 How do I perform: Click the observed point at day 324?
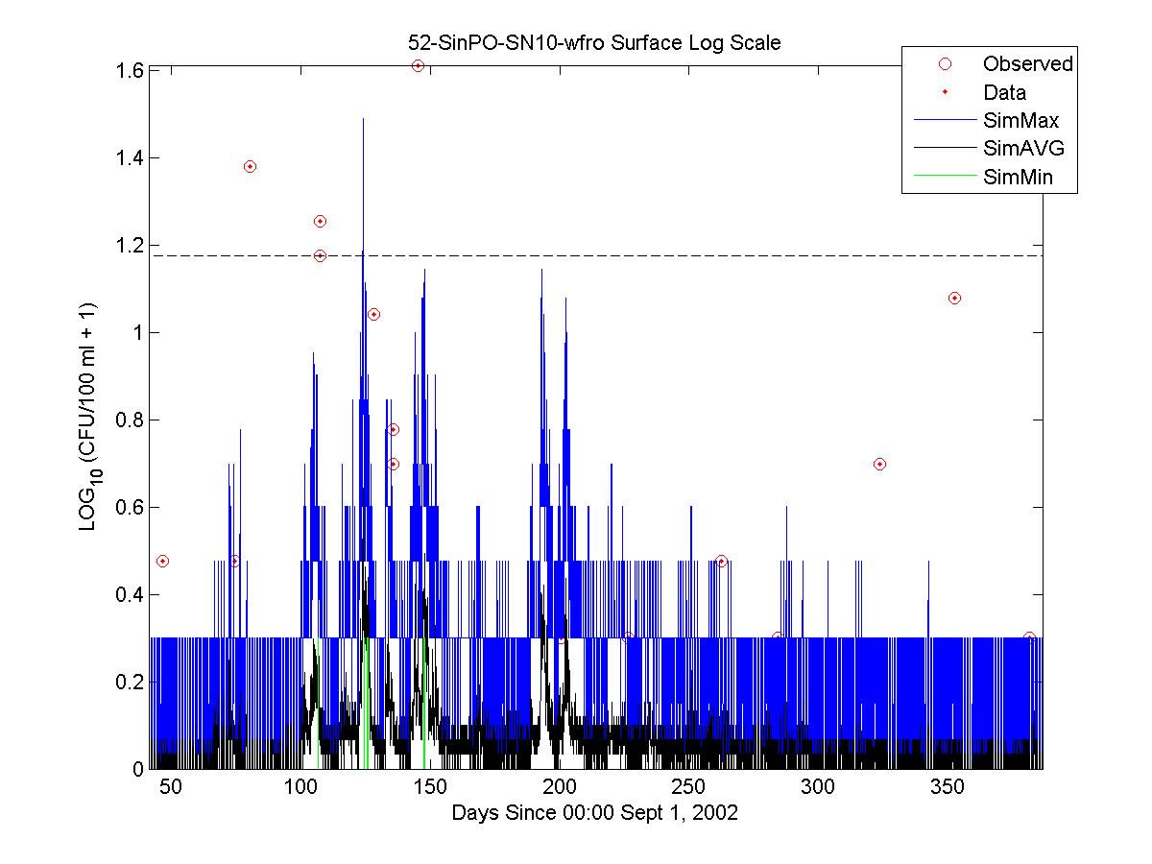pyautogui.click(x=879, y=464)
